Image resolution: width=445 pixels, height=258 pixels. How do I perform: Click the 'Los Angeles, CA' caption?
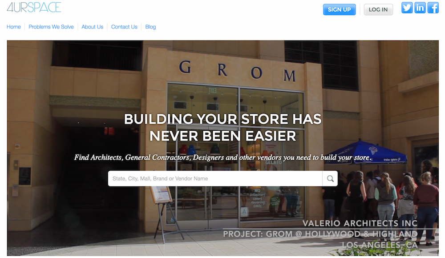(380, 245)
